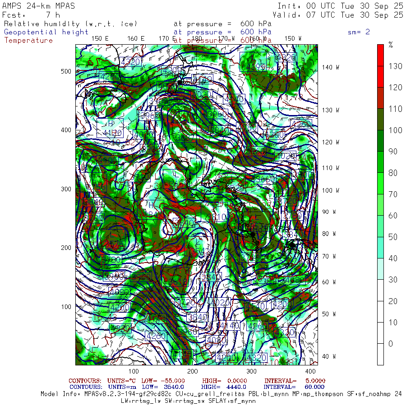
Task: Click blue legend value 'LOW= 3540.0'
Action: tap(163, 387)
